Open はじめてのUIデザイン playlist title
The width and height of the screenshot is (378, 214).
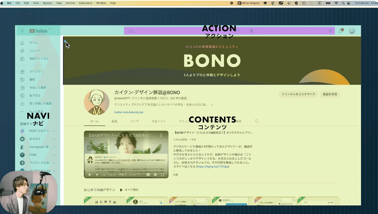pos(100,190)
